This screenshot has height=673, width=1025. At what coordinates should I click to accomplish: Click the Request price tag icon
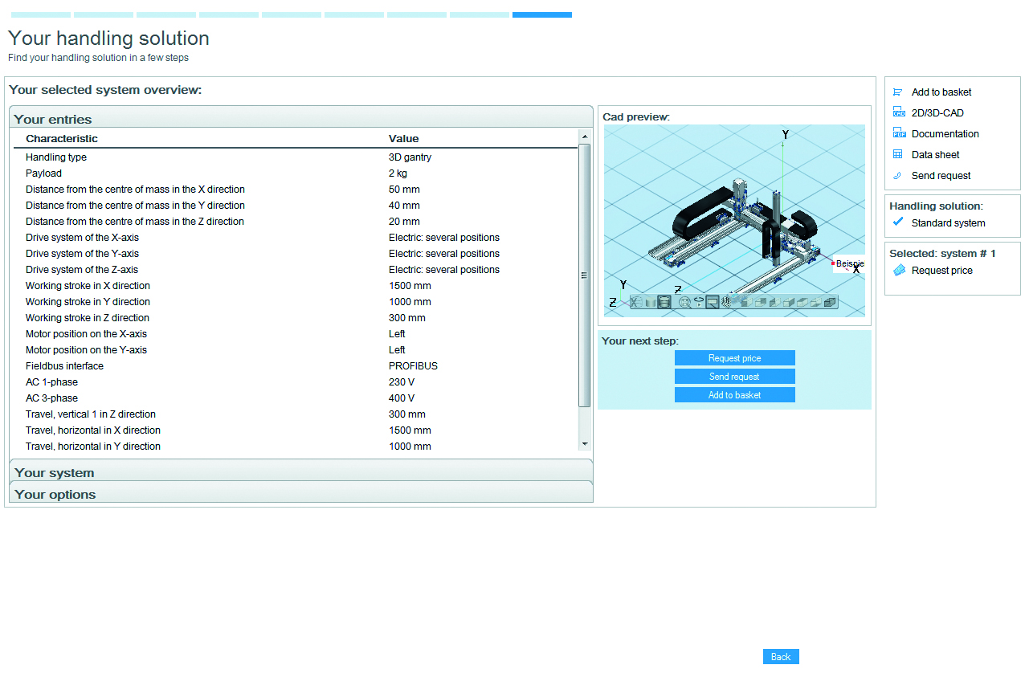pos(899,271)
